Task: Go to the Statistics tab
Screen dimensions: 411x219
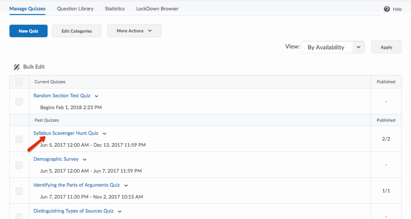Action: click(115, 8)
